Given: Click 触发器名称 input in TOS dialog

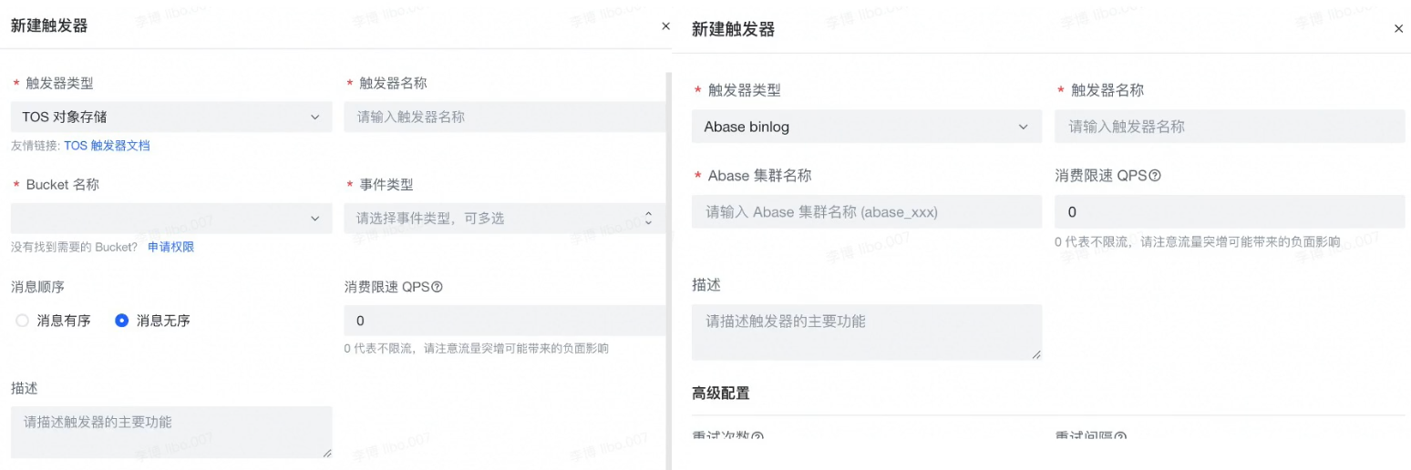Looking at the screenshot, I should pos(505,117).
